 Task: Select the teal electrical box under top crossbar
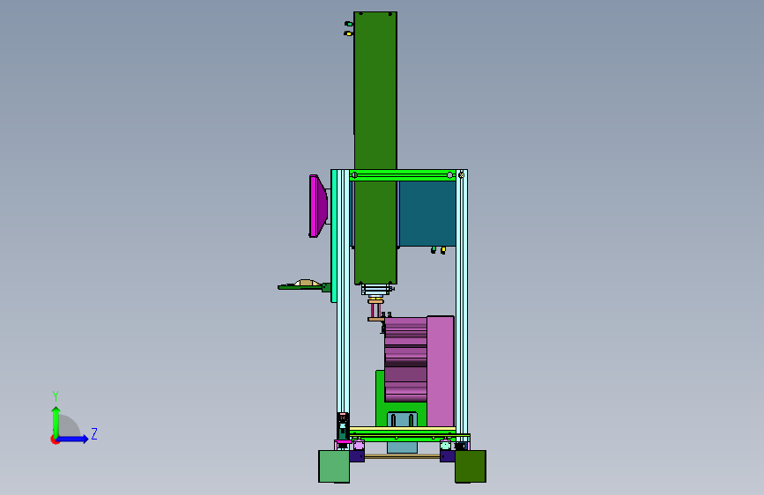click(x=427, y=213)
